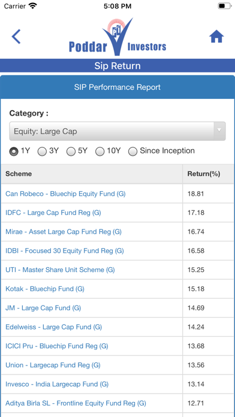Screen dimensions: 235x417
Task: View Mirae - Asset Large Cap Fund Reg (G)
Action: tap(64, 232)
